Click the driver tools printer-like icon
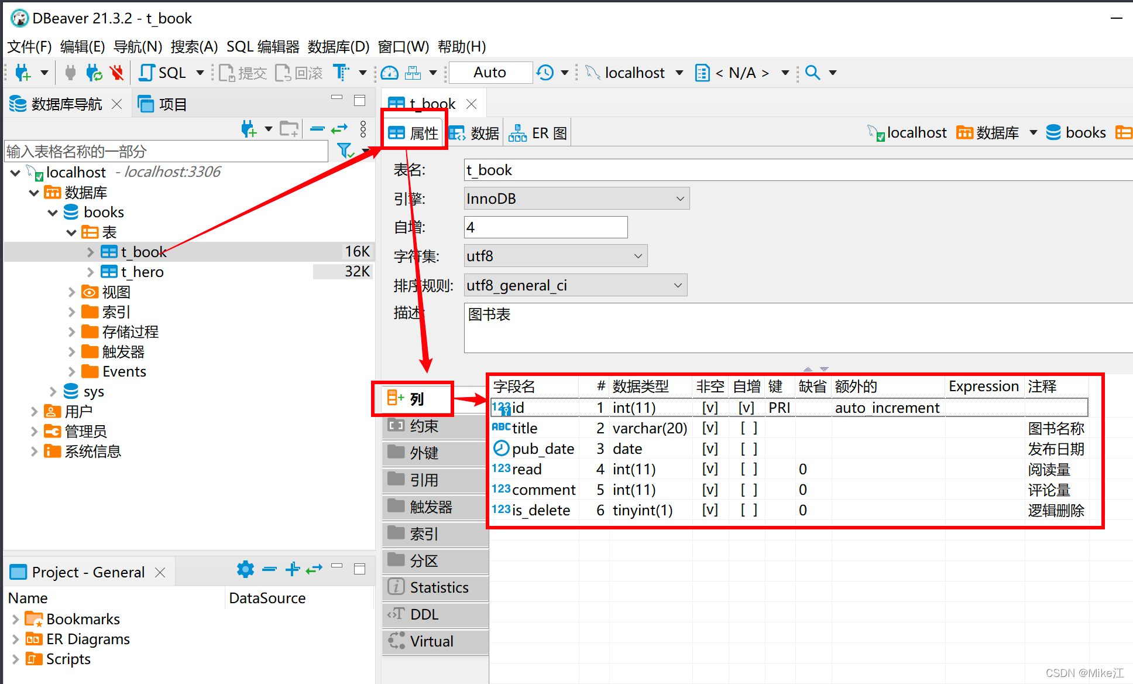Screen dimensions: 1133x684 point(413,73)
